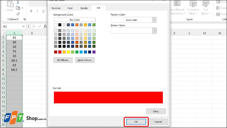The image size is (227, 128).
Task: Click cell containing 75
Action: (x=14, y=51)
